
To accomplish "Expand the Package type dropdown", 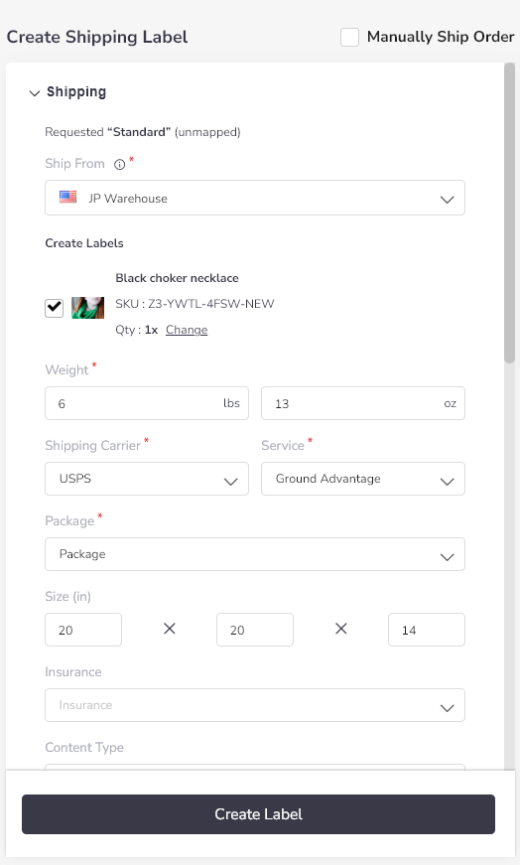I will tap(255, 554).
